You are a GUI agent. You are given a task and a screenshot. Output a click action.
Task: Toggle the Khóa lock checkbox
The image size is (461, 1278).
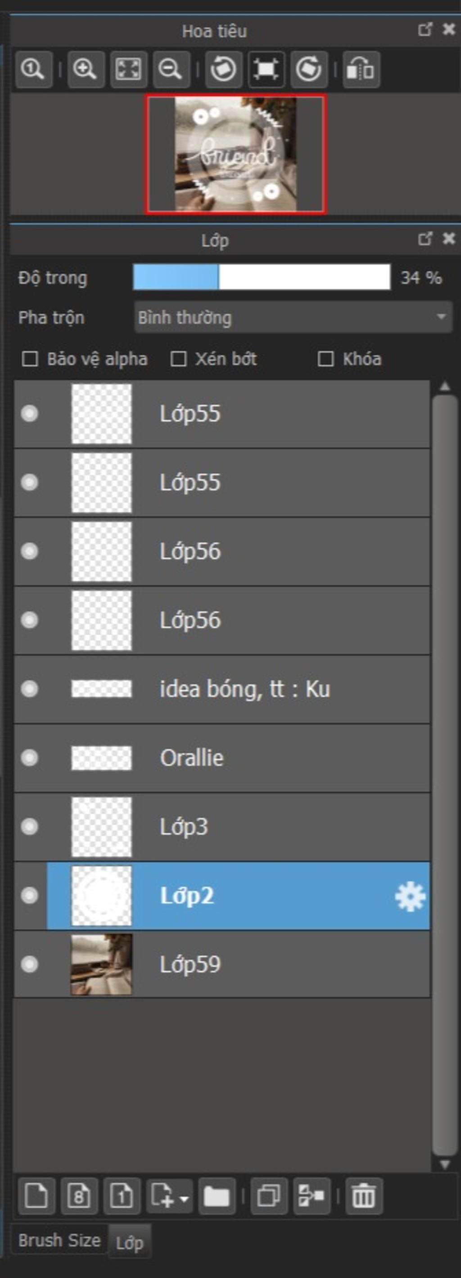click(325, 359)
